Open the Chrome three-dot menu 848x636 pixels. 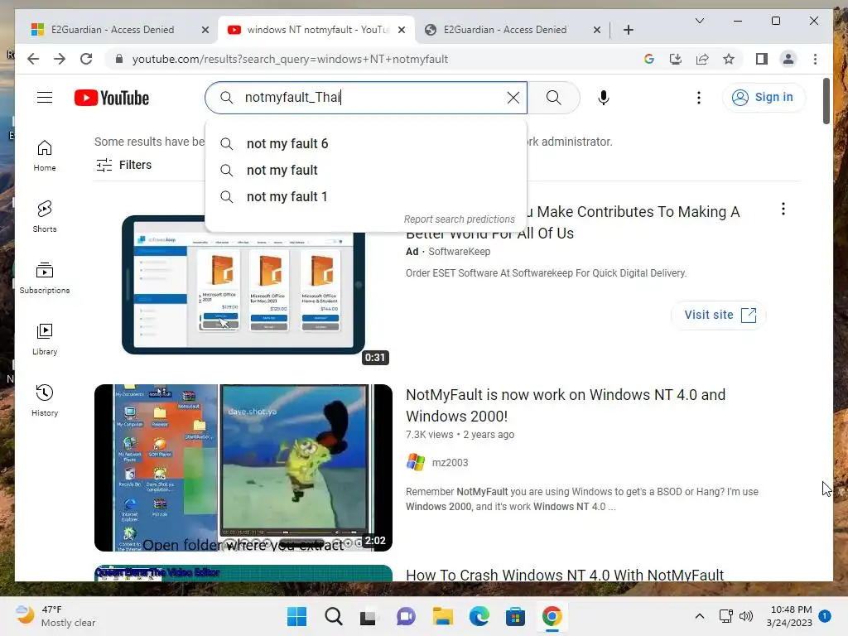click(815, 59)
